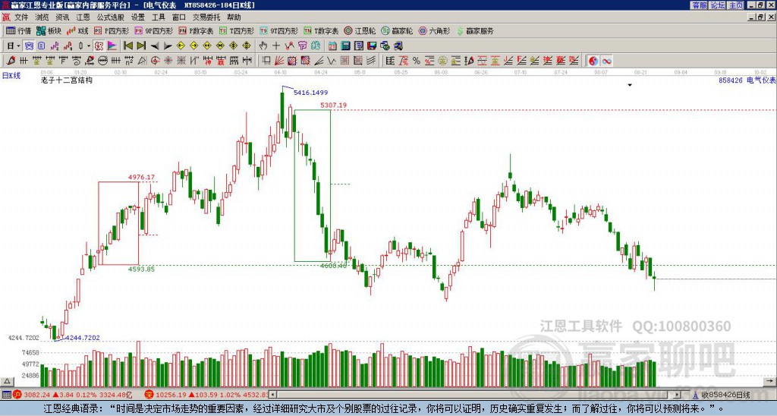Open the T四方形 tool

pyautogui.click(x=237, y=30)
